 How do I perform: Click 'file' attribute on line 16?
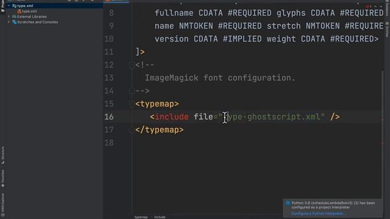(x=203, y=117)
